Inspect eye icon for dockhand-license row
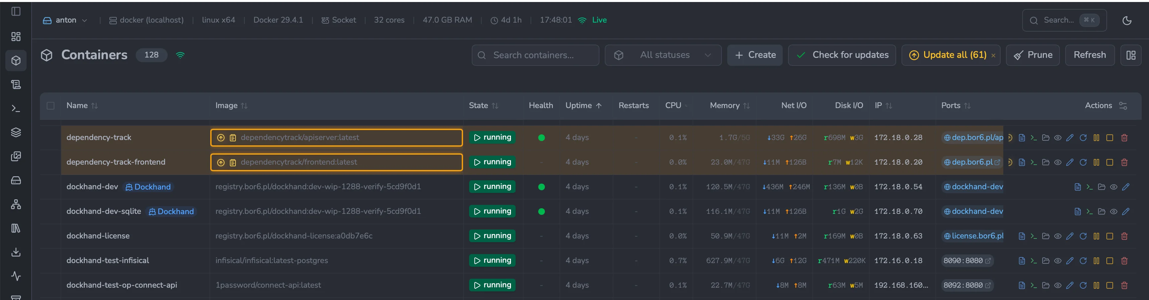The width and height of the screenshot is (1149, 300). [x=1058, y=236]
